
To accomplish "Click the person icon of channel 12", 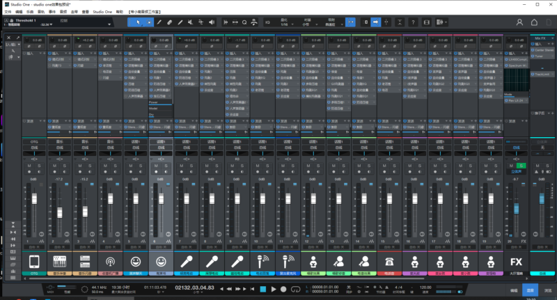I will (x=313, y=262).
